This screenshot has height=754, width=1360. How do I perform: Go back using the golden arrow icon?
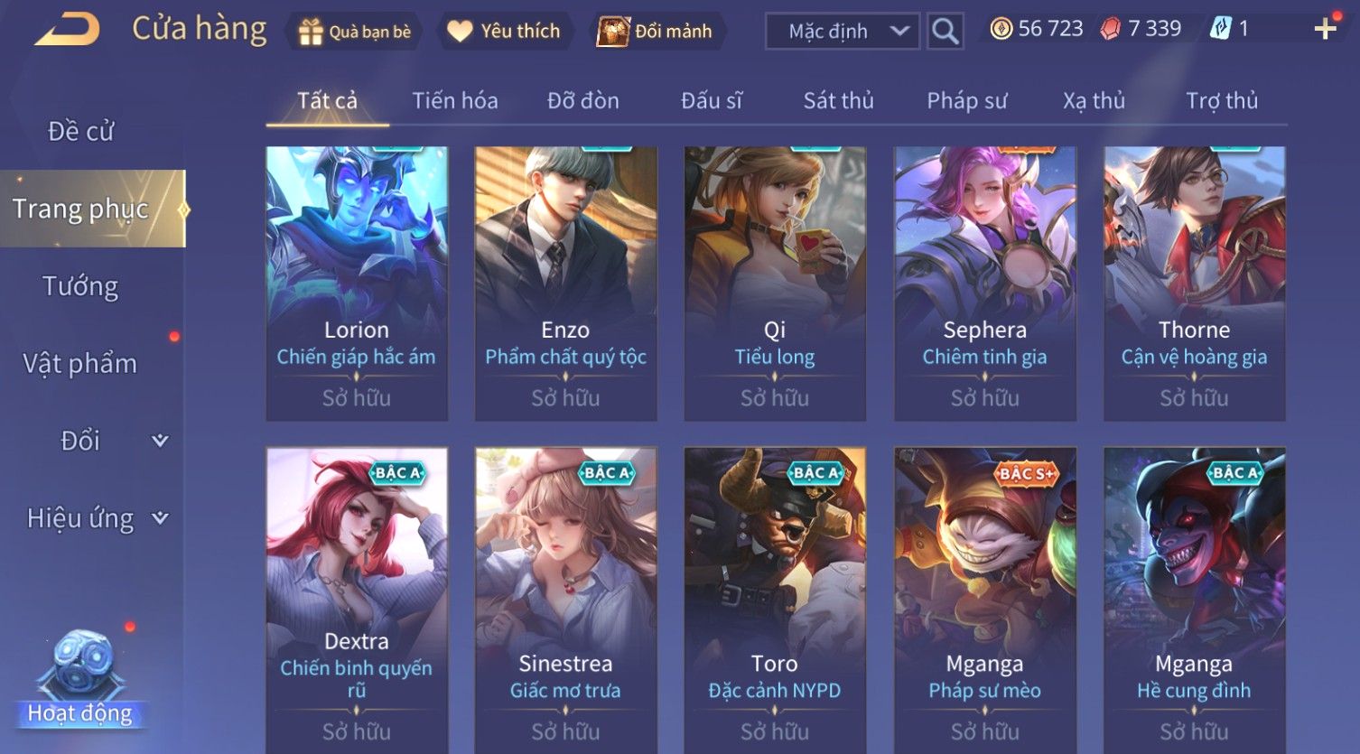click(x=67, y=30)
